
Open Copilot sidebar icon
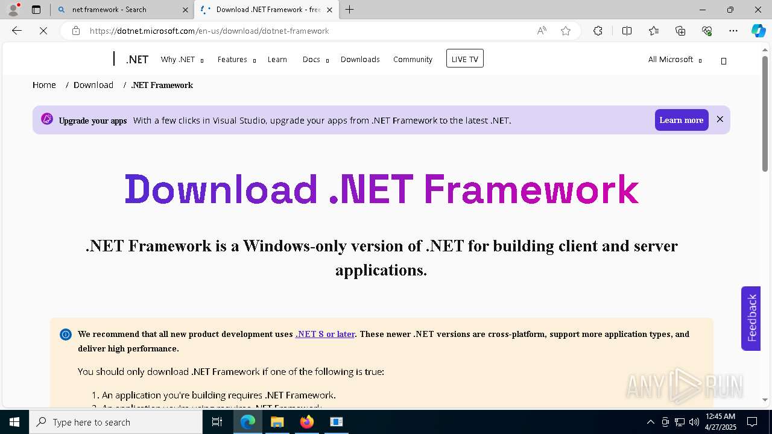coord(758,31)
